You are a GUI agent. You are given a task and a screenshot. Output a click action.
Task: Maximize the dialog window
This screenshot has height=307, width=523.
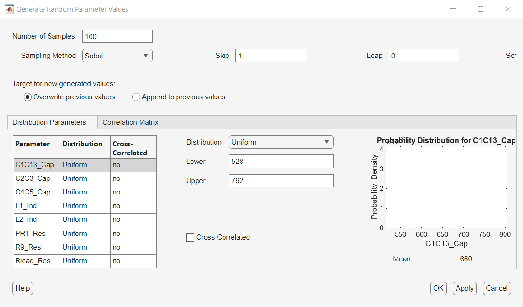[x=481, y=9]
